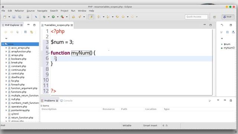Open the Edit menu
238x134 pixels.
click(x=10, y=11)
